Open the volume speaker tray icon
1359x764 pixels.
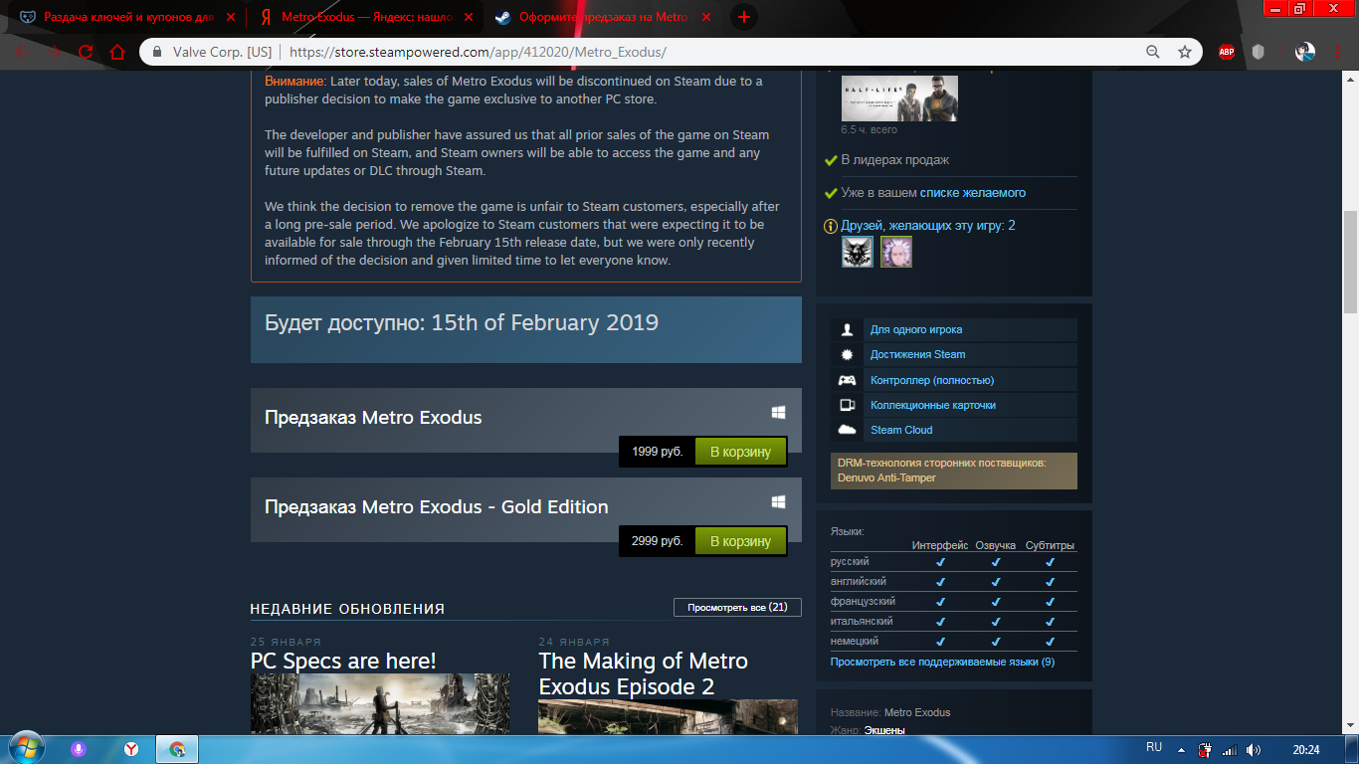point(1254,749)
